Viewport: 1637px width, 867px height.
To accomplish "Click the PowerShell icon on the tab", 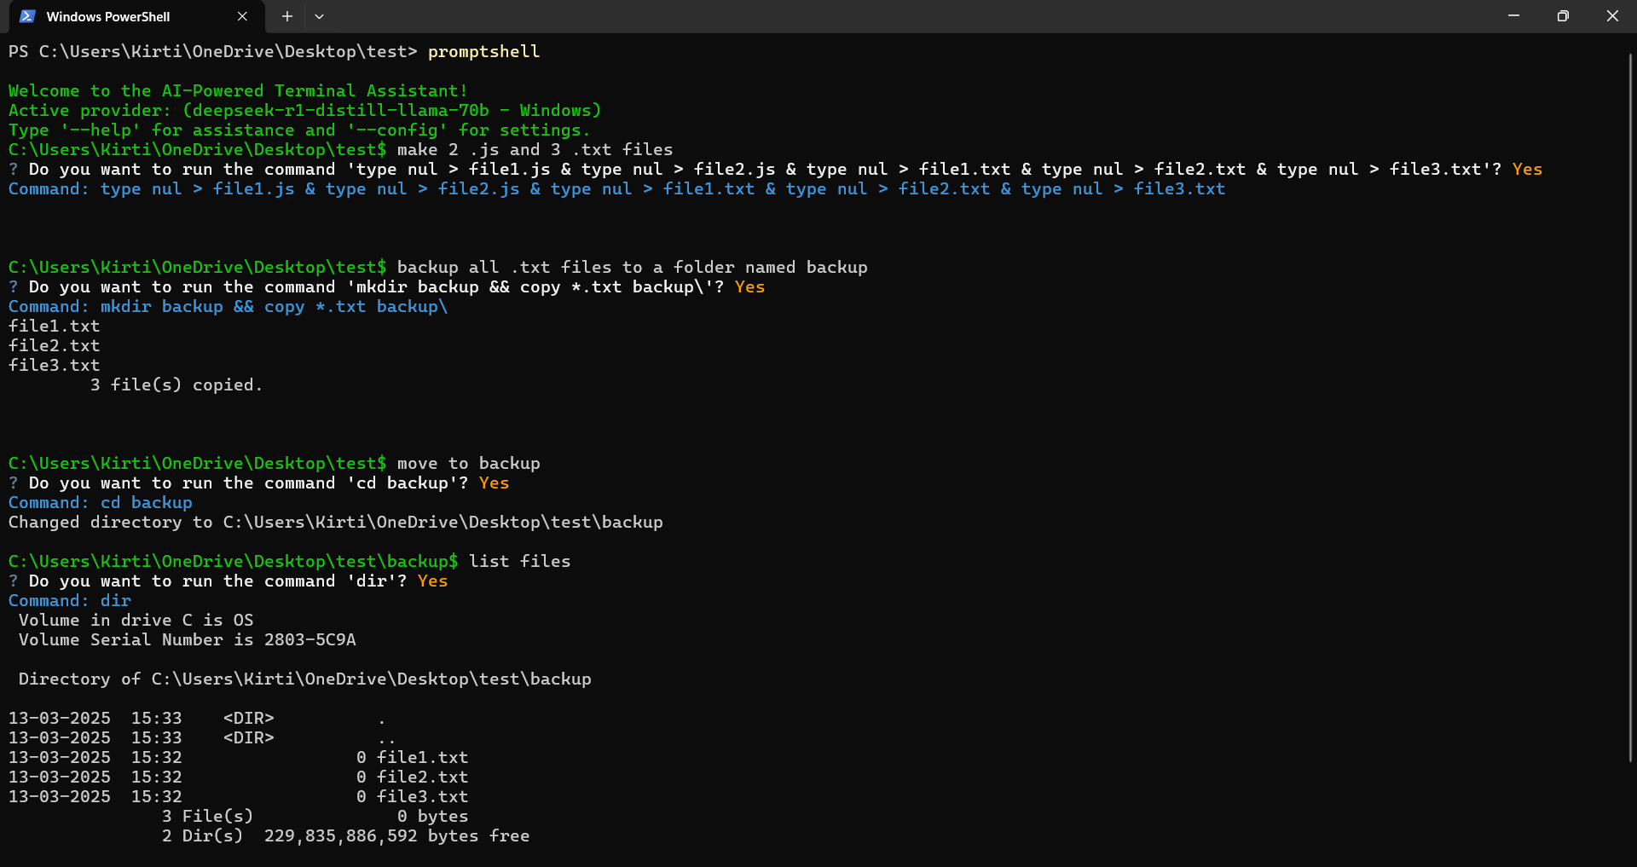I will [x=27, y=16].
